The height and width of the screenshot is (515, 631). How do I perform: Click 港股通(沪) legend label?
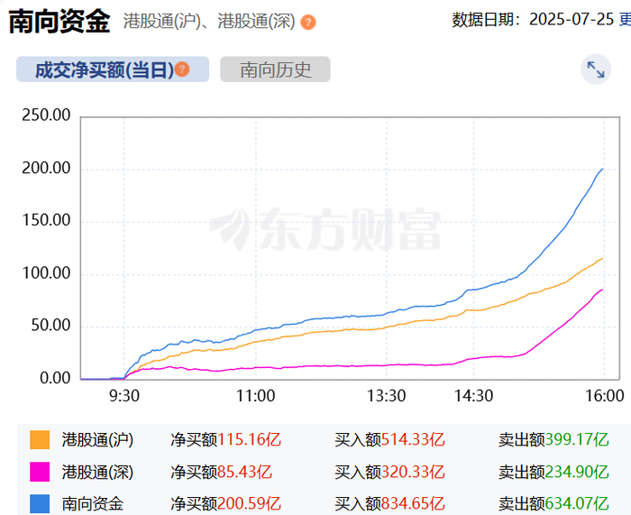(97, 440)
